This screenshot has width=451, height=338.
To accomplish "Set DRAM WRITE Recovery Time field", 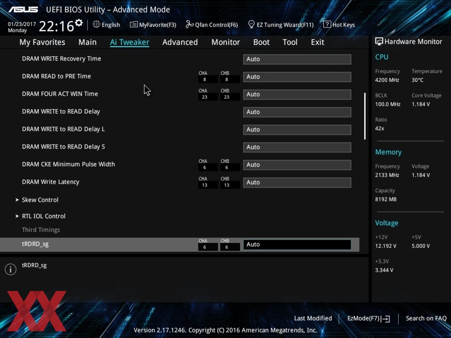I will click(297, 59).
